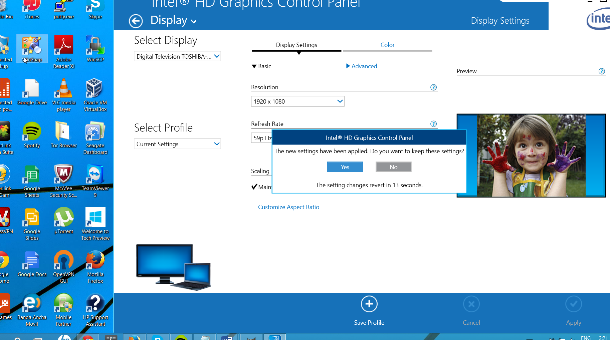Click the 'Select Profile' heading
The width and height of the screenshot is (610, 340).
[x=163, y=128]
